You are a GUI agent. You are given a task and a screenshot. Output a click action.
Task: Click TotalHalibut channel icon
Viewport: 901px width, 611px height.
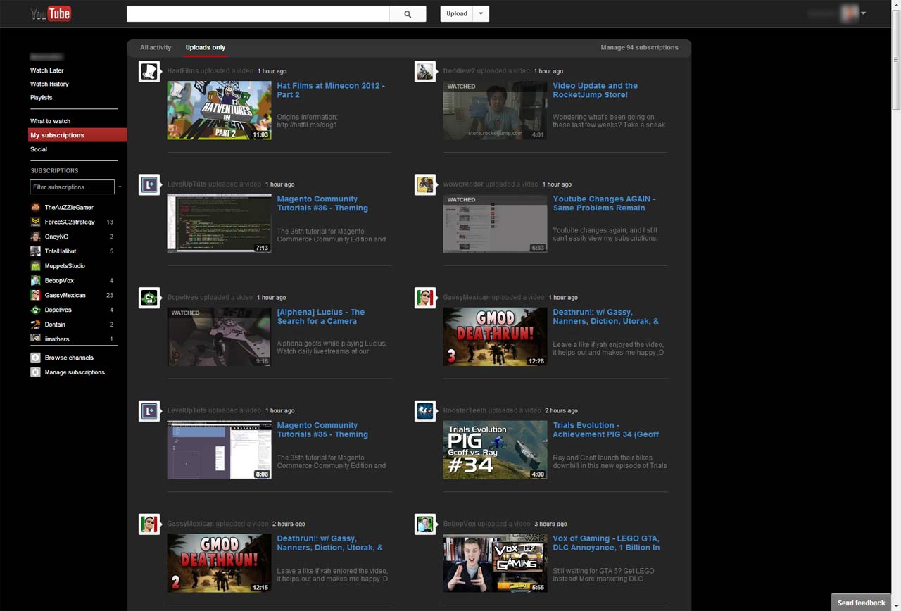click(35, 251)
